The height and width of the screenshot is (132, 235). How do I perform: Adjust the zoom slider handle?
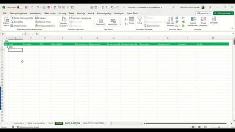point(219,127)
